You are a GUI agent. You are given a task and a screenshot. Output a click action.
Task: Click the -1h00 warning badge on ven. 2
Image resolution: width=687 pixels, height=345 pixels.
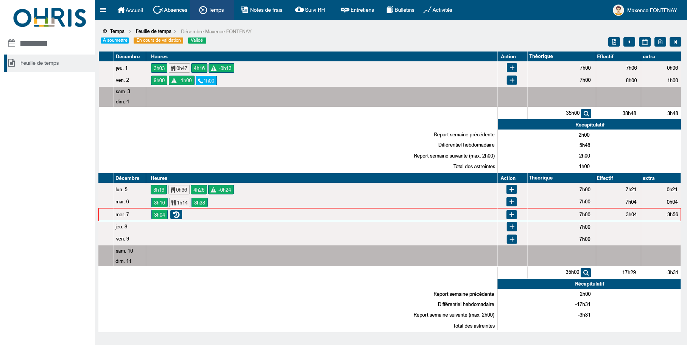click(181, 81)
